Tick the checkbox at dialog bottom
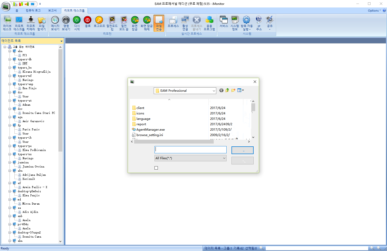 (156, 168)
